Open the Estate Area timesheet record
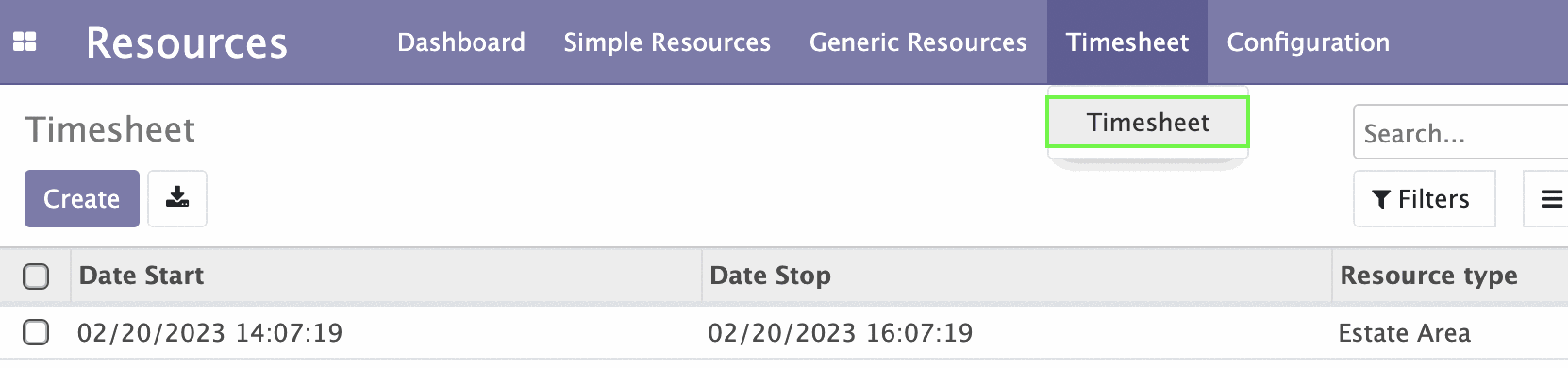1568x368 pixels. click(x=1404, y=333)
